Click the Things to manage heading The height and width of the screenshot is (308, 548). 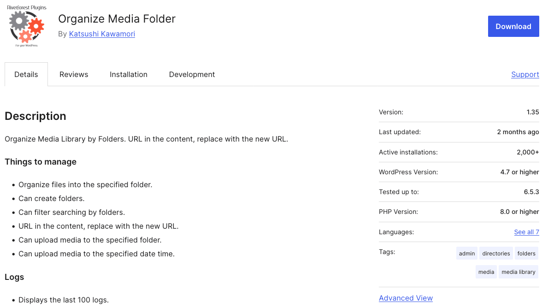click(41, 162)
